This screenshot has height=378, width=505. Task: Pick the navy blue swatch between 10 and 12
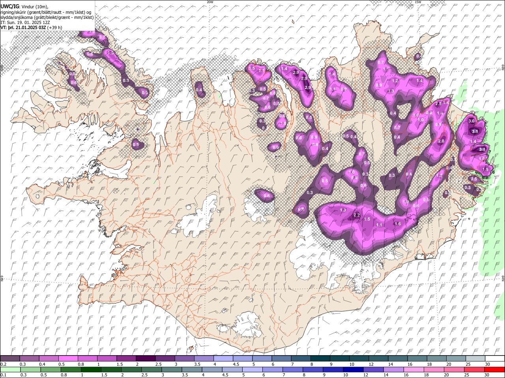coord(353,369)
